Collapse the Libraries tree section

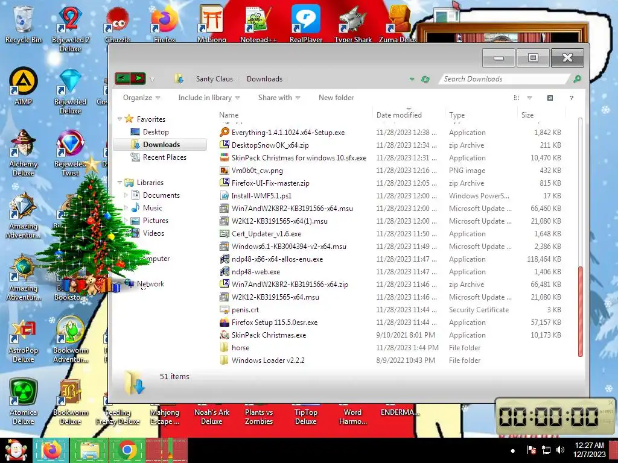(x=119, y=182)
